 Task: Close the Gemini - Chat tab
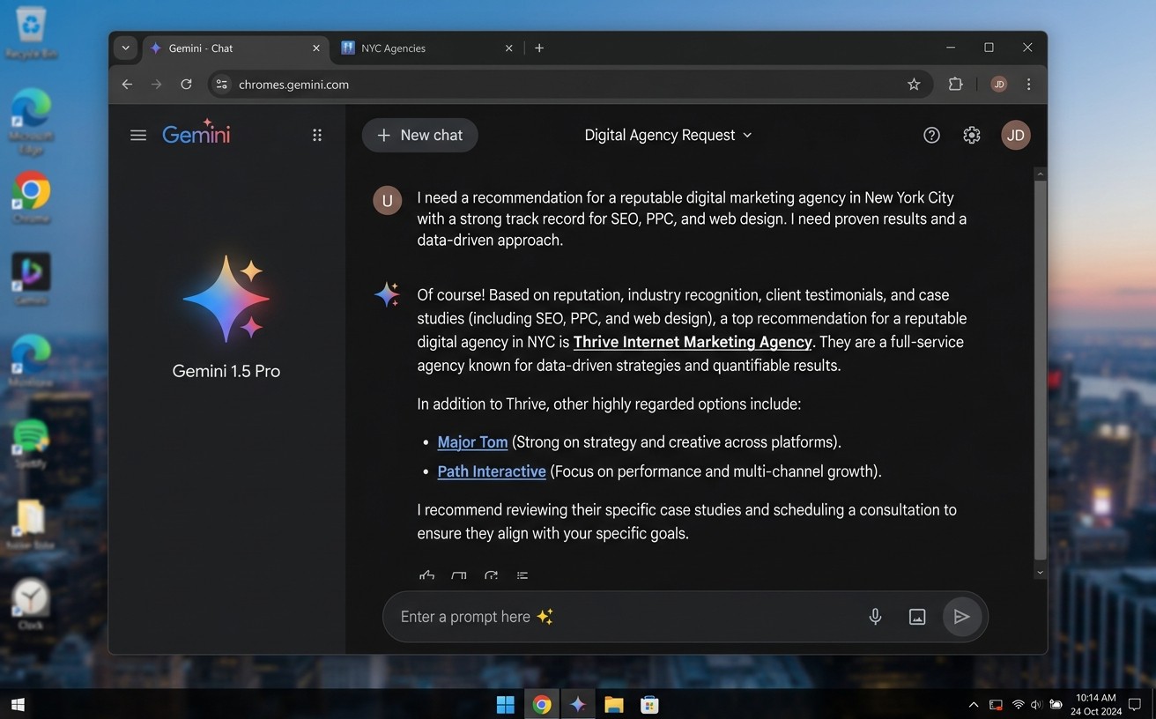(x=316, y=48)
